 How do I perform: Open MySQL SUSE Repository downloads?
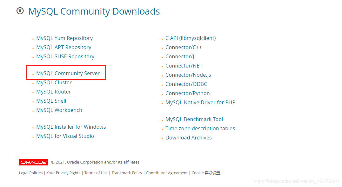pyautogui.click(x=65, y=56)
